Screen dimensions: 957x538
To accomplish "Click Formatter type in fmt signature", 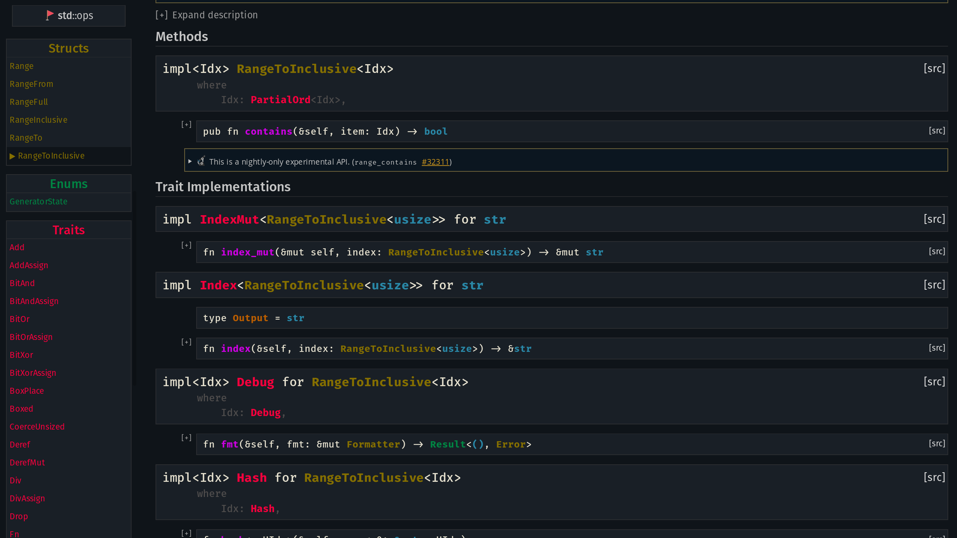I will pos(373,444).
